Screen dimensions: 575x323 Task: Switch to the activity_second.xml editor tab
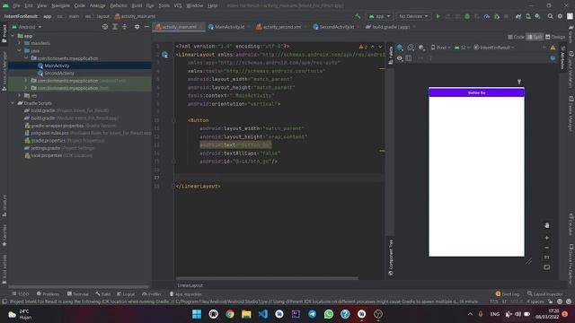point(279,27)
